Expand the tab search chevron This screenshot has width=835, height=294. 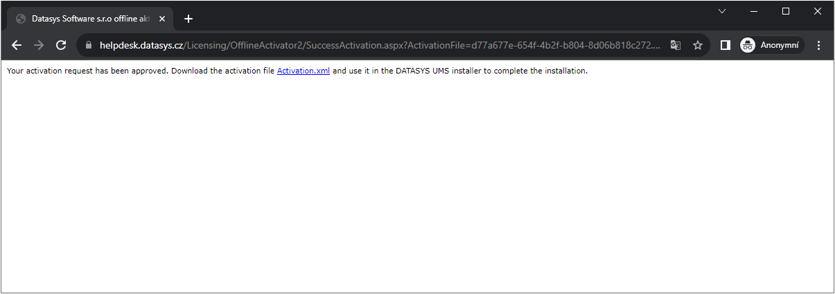[x=721, y=11]
